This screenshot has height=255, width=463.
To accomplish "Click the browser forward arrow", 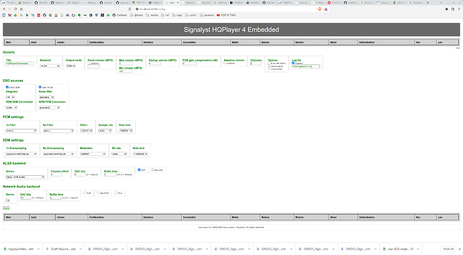I will pyautogui.click(x=9, y=9).
